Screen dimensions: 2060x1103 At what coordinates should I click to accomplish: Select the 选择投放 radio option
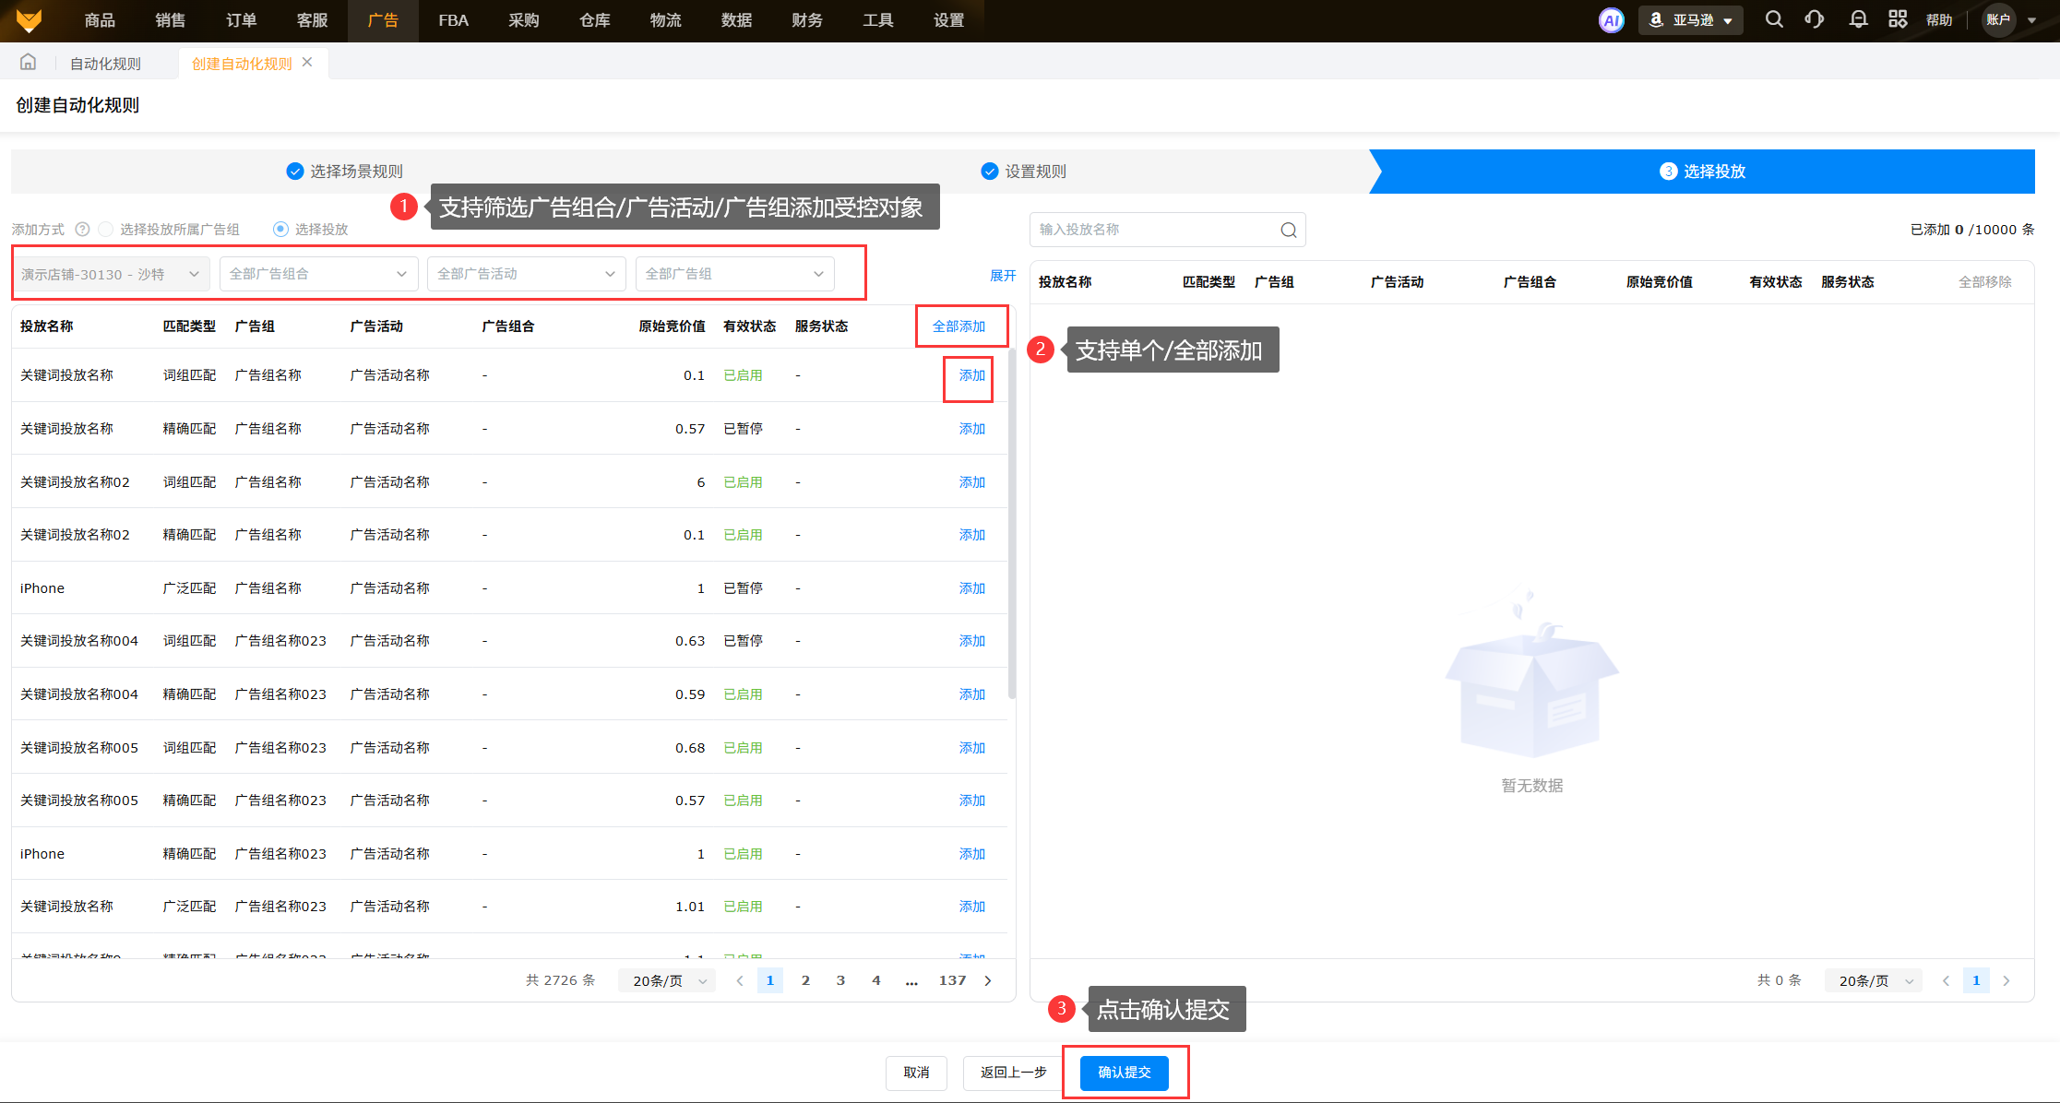click(280, 229)
